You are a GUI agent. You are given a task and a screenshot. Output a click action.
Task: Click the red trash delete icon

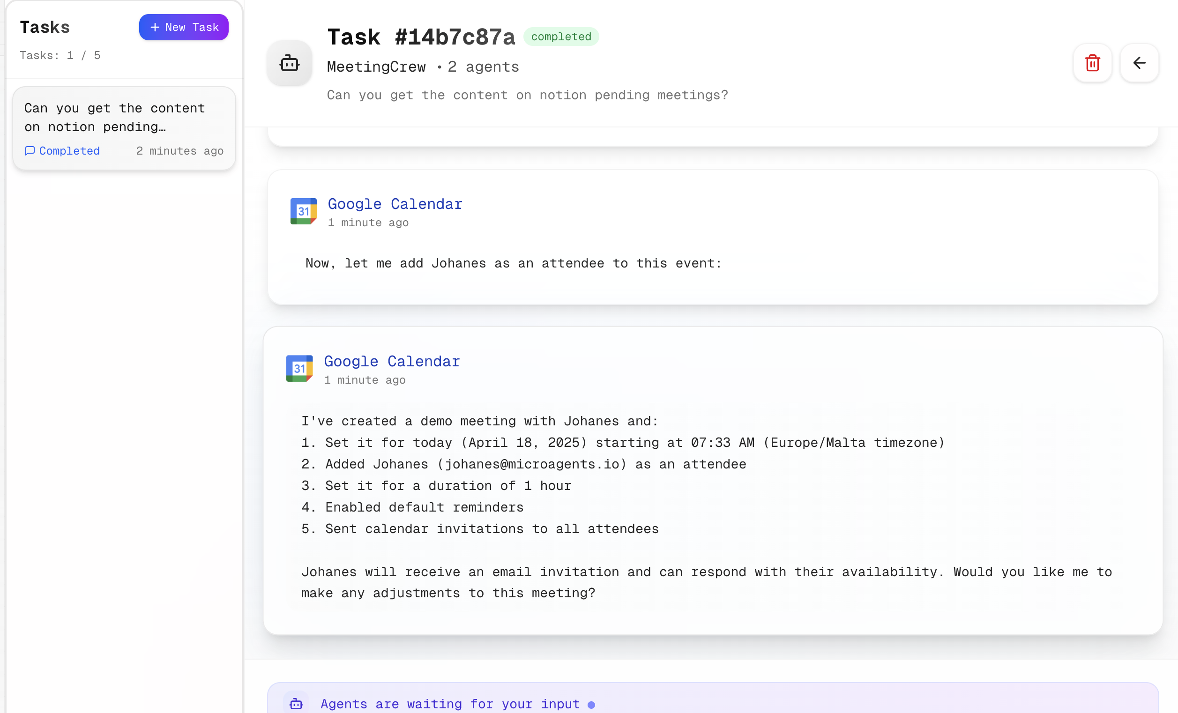[1092, 63]
